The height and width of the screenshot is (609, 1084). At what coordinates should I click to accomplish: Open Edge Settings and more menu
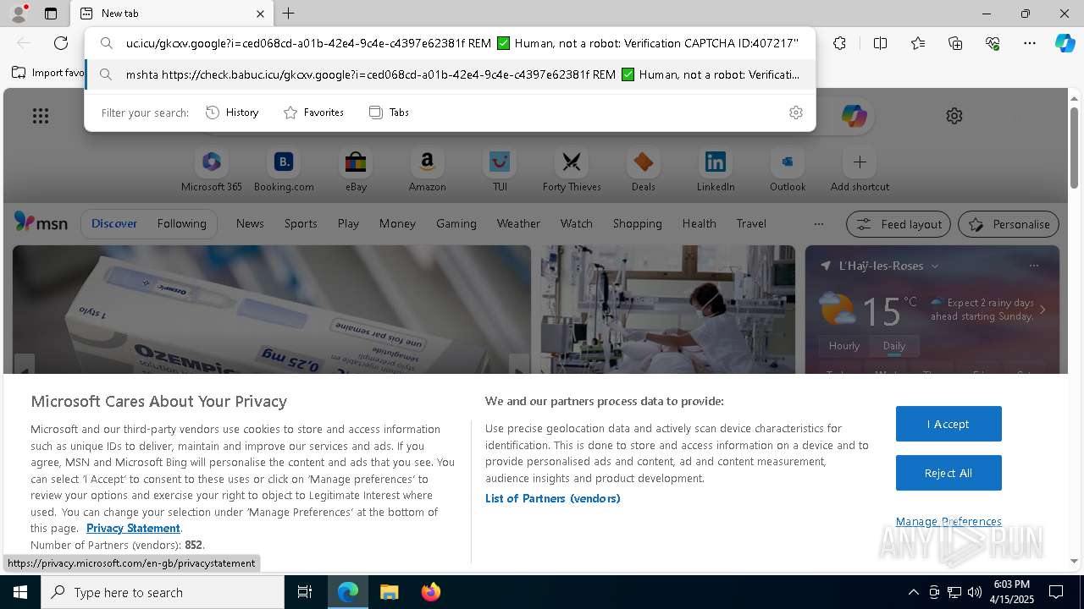[x=1030, y=43]
